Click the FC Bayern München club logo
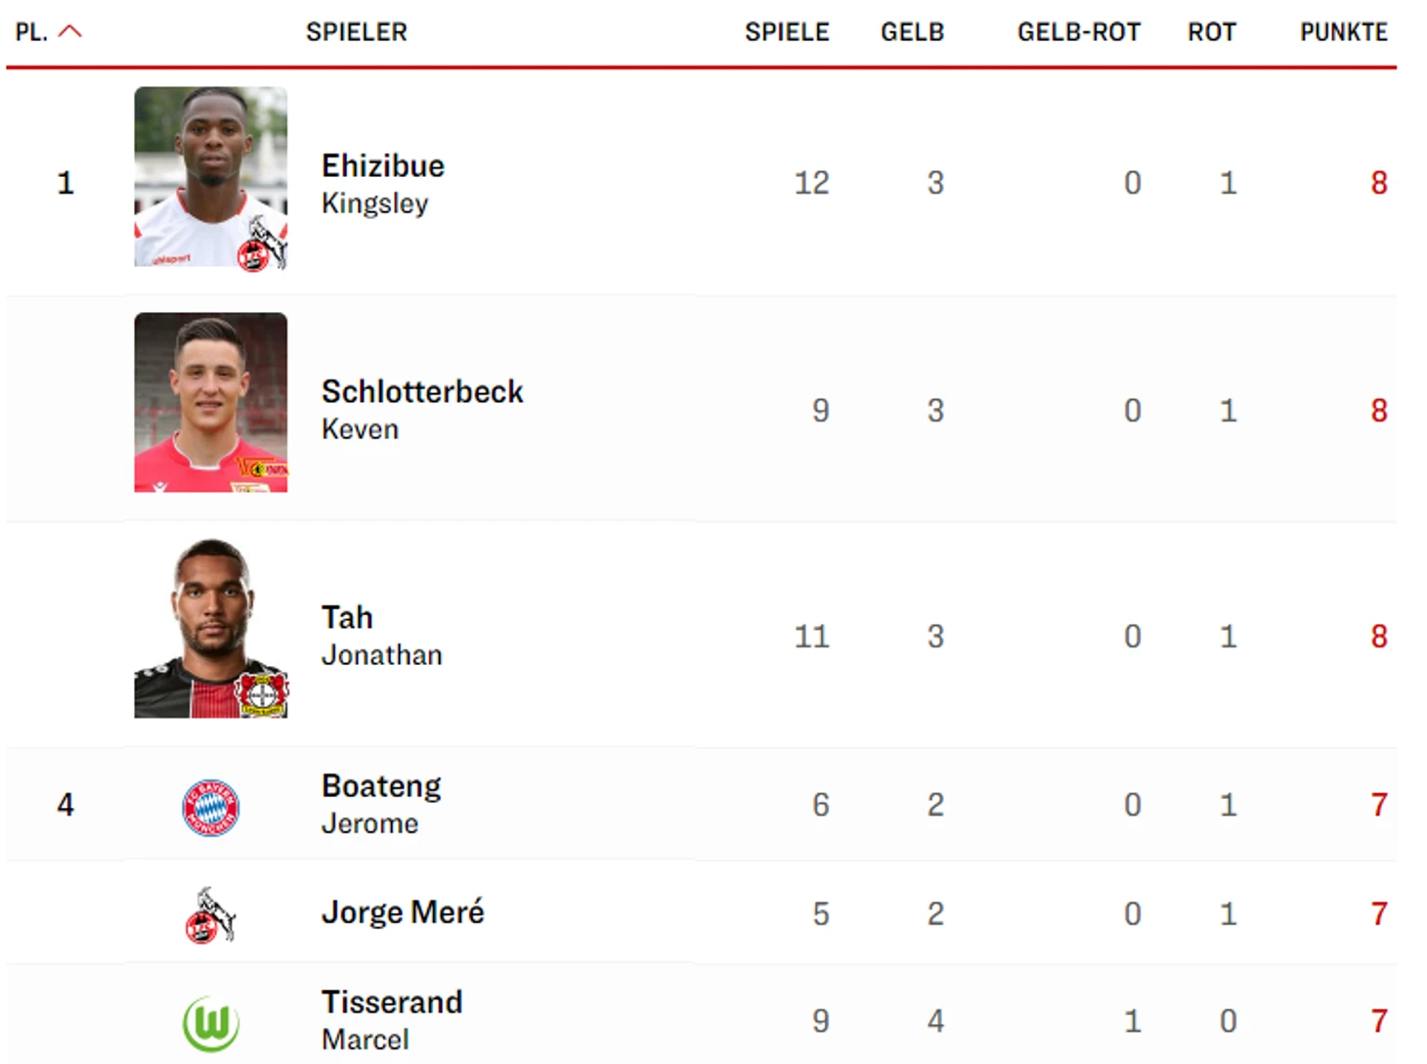Image resolution: width=1427 pixels, height=1064 pixels. (x=211, y=808)
